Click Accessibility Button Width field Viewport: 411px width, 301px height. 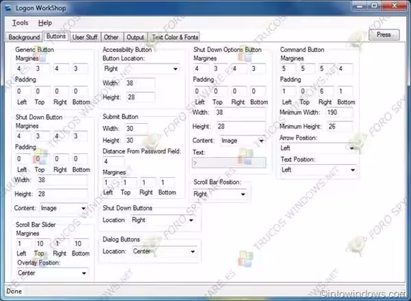[x=140, y=83]
